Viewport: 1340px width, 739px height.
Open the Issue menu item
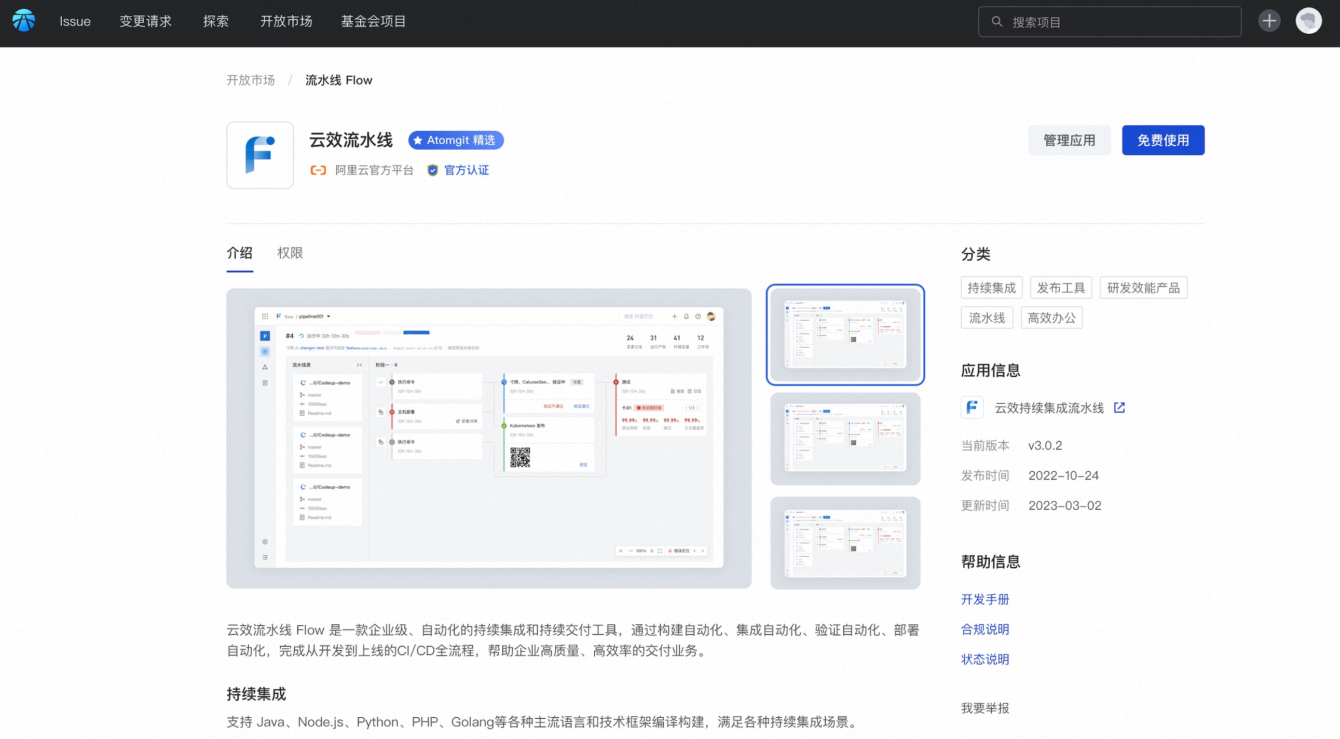(x=75, y=21)
